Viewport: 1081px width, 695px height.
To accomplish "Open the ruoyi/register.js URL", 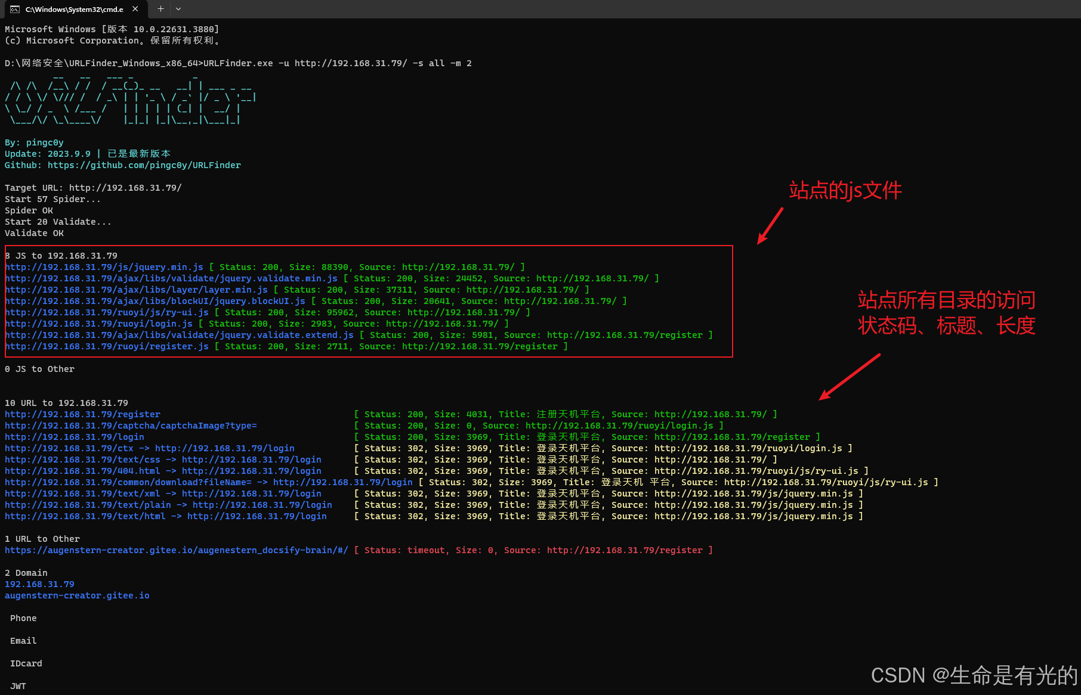I will click(107, 346).
